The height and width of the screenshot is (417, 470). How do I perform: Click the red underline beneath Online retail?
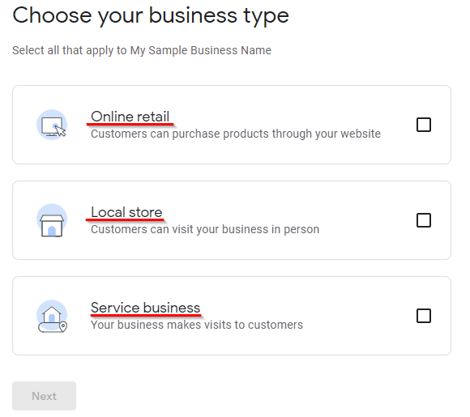coord(130,124)
